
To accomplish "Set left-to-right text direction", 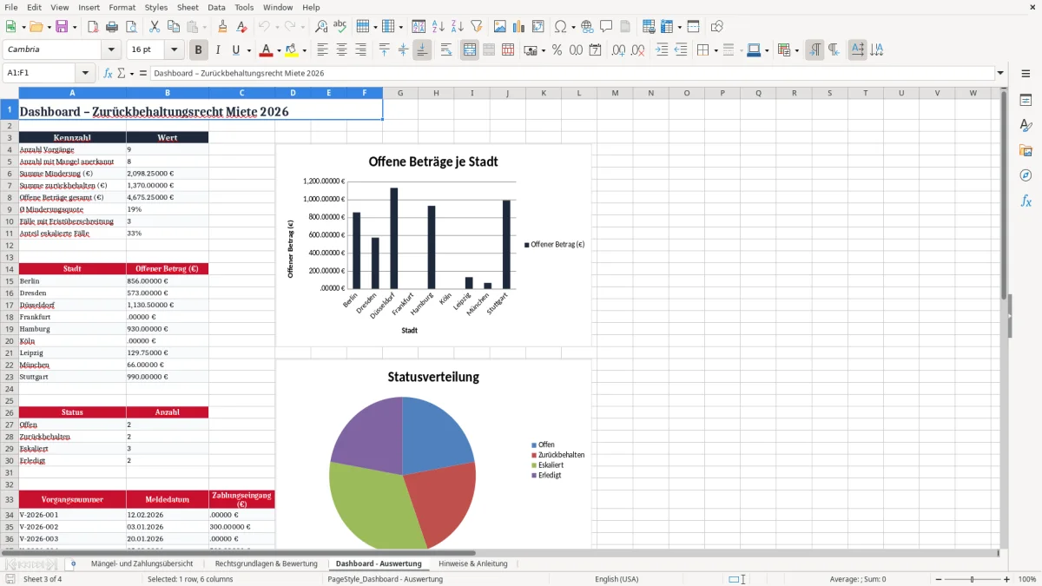I will tap(814, 50).
